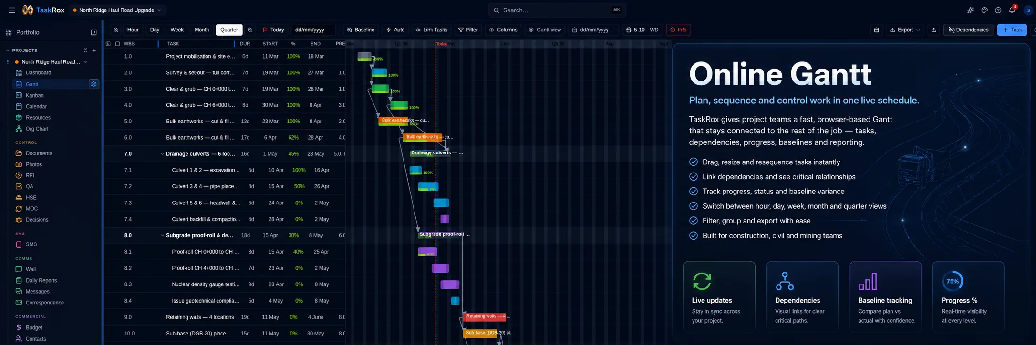Click the search field
Image resolution: width=1036 pixels, height=345 pixels.
pos(557,10)
